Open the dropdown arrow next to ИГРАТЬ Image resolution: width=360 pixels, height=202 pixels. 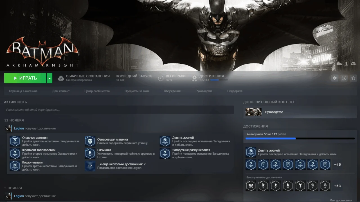pos(49,78)
